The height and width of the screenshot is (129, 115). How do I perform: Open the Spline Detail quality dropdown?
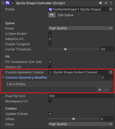81,28
